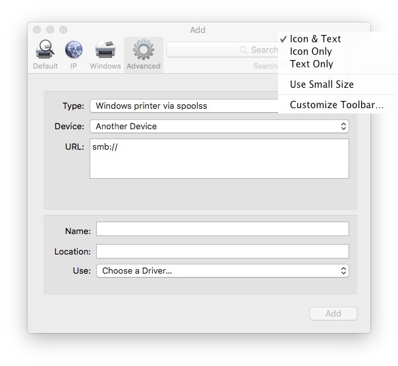
Task: Open the Choose a Driver dropdown
Action: (222, 270)
